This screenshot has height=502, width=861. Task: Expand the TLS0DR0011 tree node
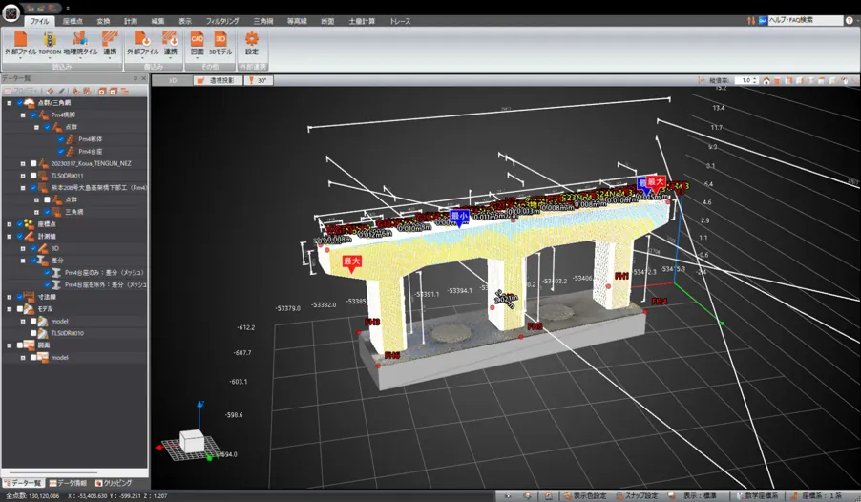pyautogui.click(x=21, y=176)
